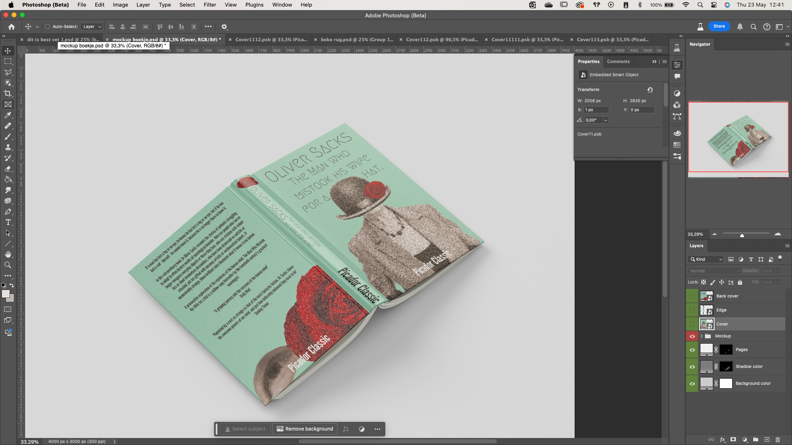Open the Filter menu
The image size is (792, 445).
point(210,5)
